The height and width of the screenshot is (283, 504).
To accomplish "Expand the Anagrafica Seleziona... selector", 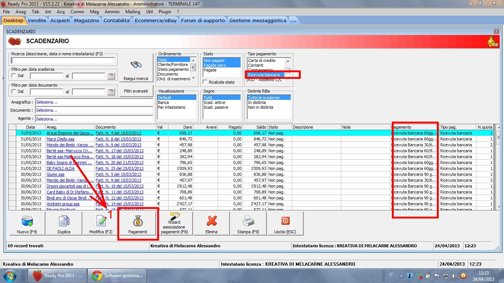I will (x=94, y=102).
